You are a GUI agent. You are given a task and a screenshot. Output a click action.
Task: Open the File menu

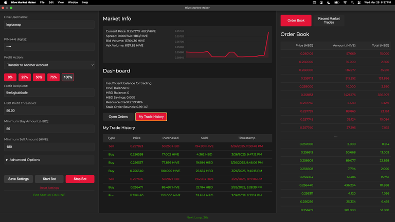point(42,2)
